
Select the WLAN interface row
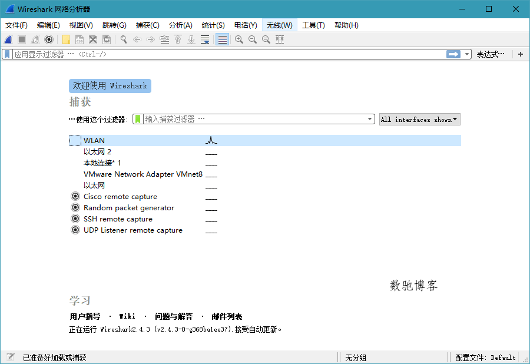click(265, 140)
